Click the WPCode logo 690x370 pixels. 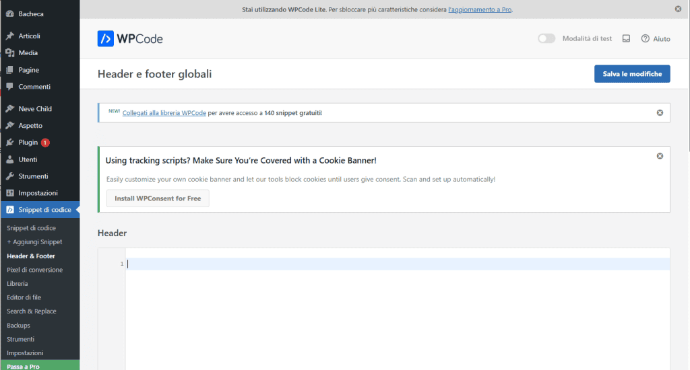[x=130, y=38]
